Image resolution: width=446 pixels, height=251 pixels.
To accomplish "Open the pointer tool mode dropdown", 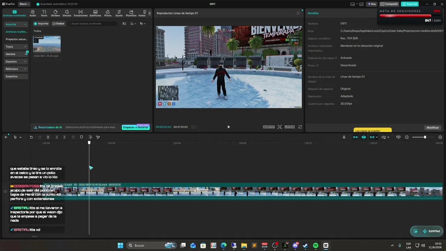I will [x=21, y=137].
